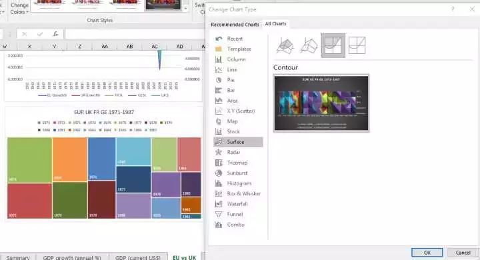Screen dimensions: 480x260
Task: Click the Treemap chart icon
Action: 219,163
